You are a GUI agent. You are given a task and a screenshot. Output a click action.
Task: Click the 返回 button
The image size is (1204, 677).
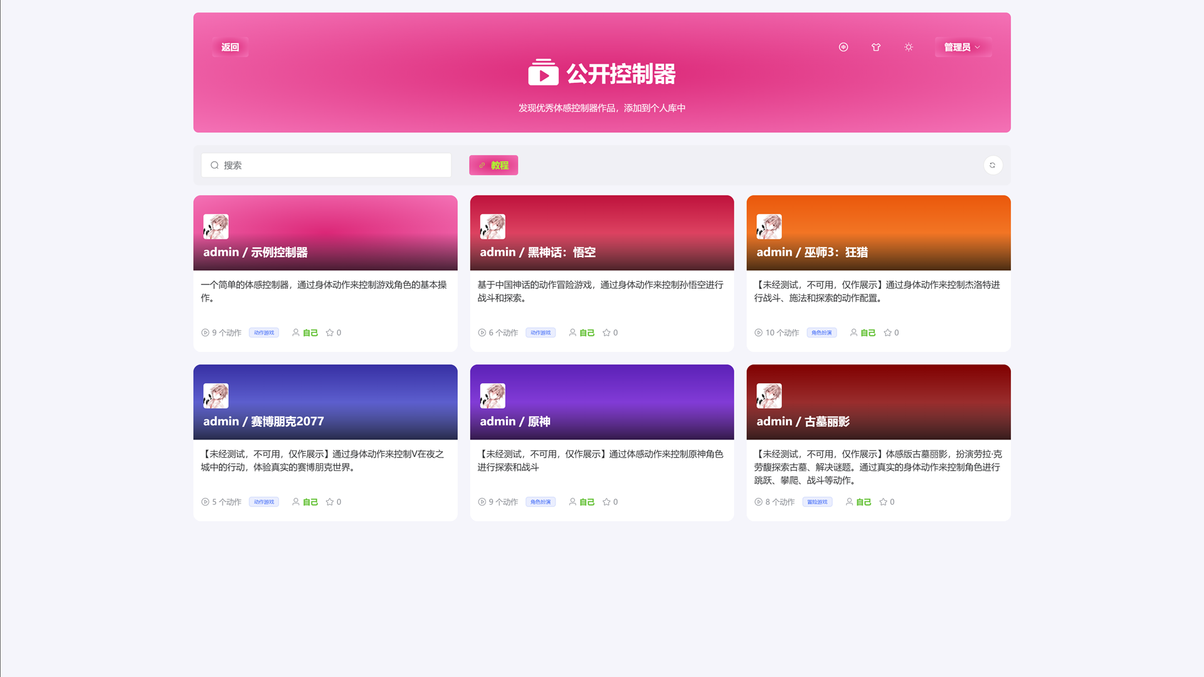230,46
